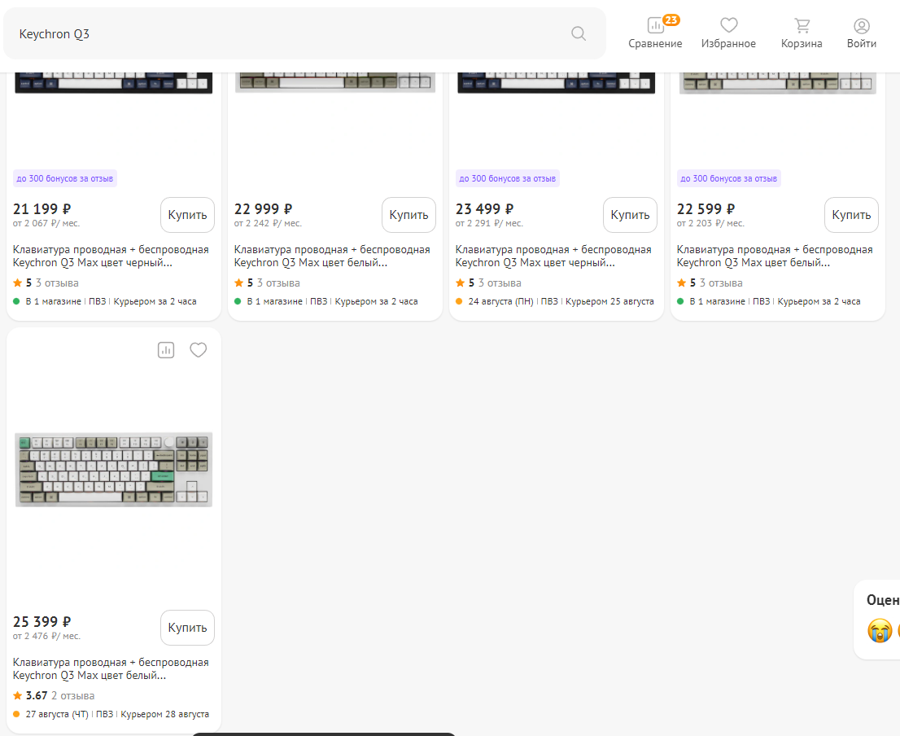The width and height of the screenshot is (900, 736).
Task: Buy the keyboard priced 25 399 ₽
Action: coord(187,628)
